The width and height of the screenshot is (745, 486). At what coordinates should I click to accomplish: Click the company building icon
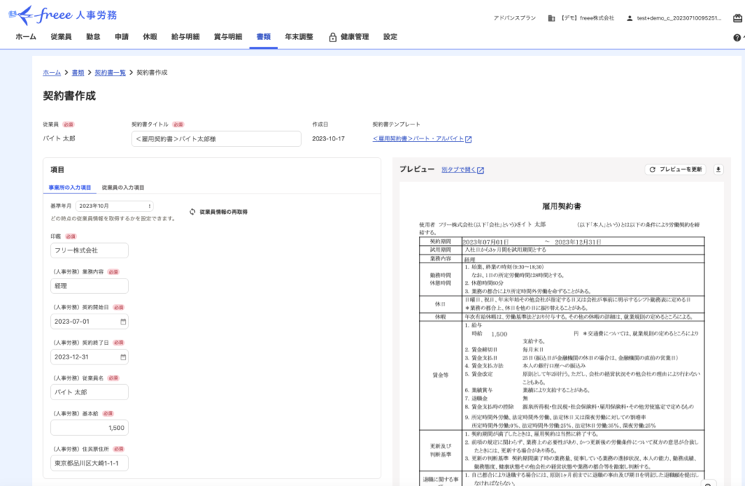tap(551, 17)
